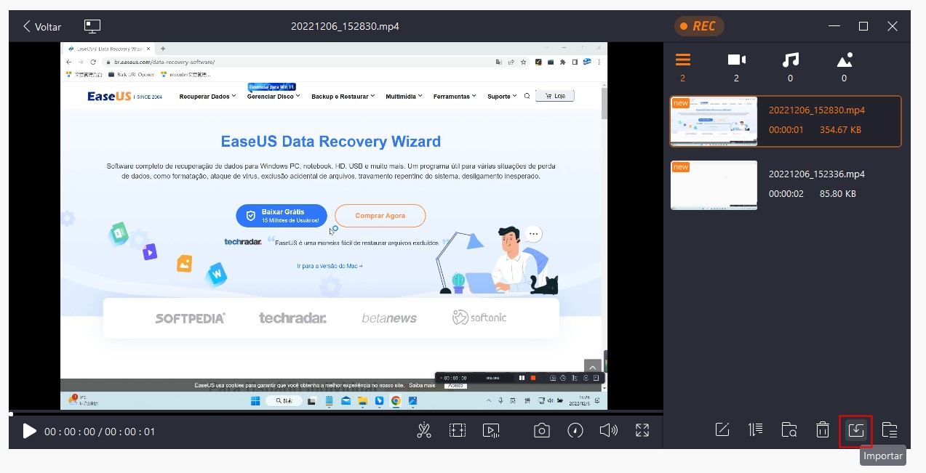Open the playback speed gauge icon
The height and width of the screenshot is (473, 926).
(x=575, y=431)
